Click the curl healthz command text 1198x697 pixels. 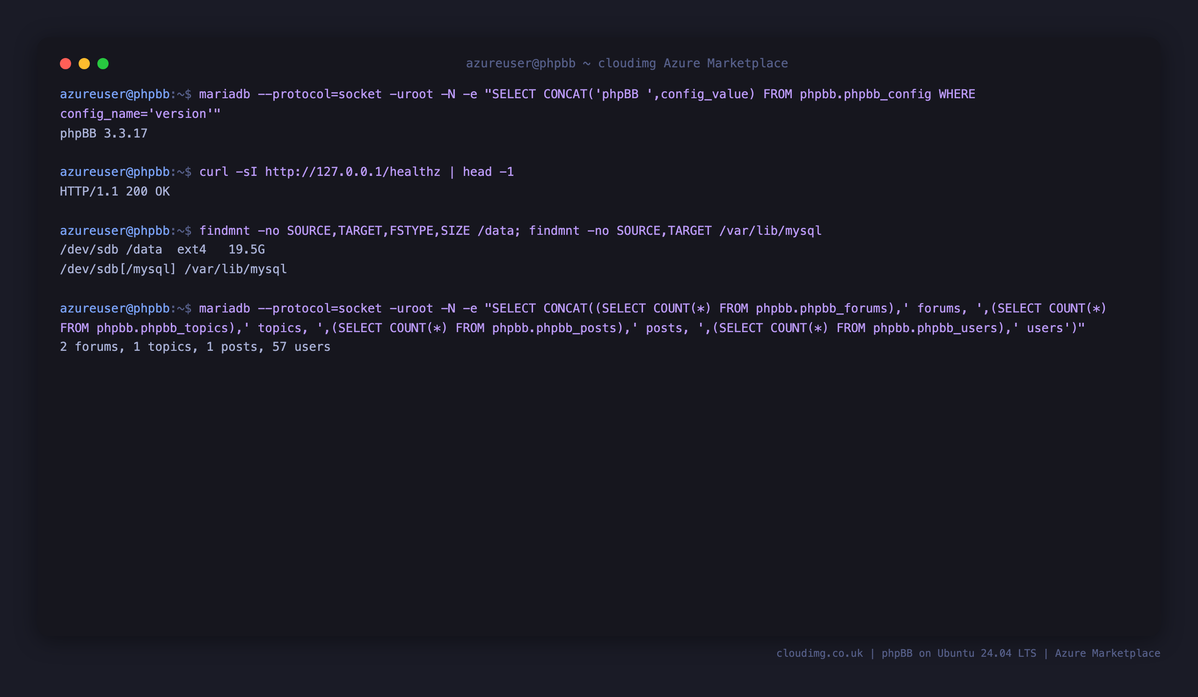(356, 172)
